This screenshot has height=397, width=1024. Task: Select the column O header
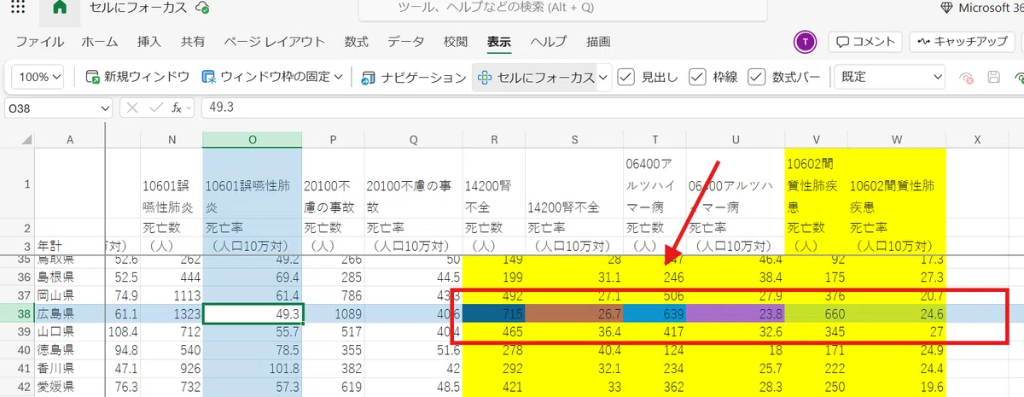click(252, 139)
